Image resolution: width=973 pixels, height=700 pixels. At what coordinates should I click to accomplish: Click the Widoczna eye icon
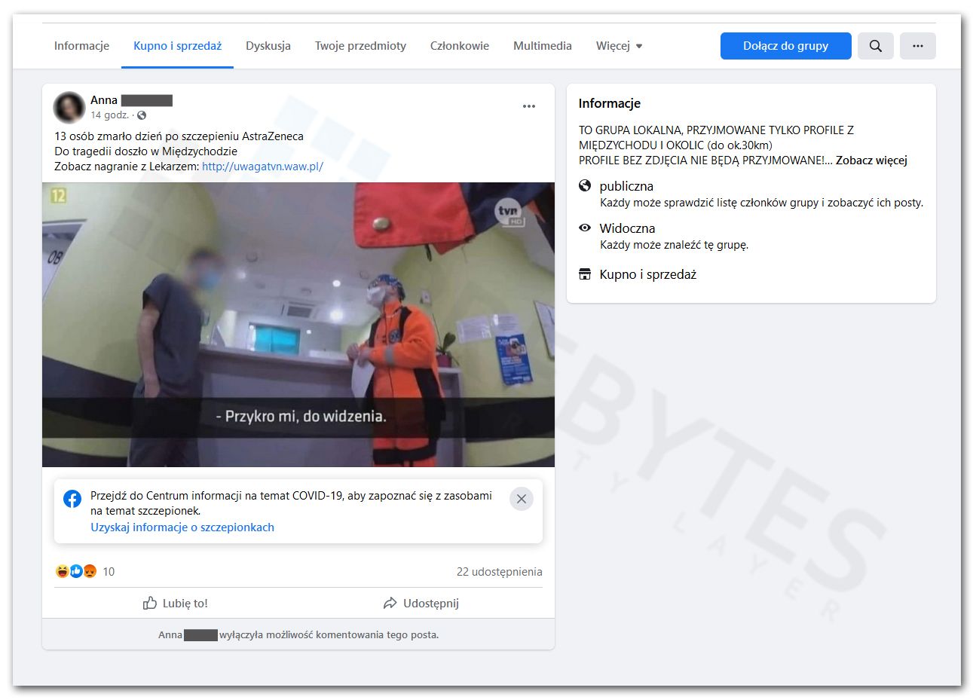click(585, 228)
